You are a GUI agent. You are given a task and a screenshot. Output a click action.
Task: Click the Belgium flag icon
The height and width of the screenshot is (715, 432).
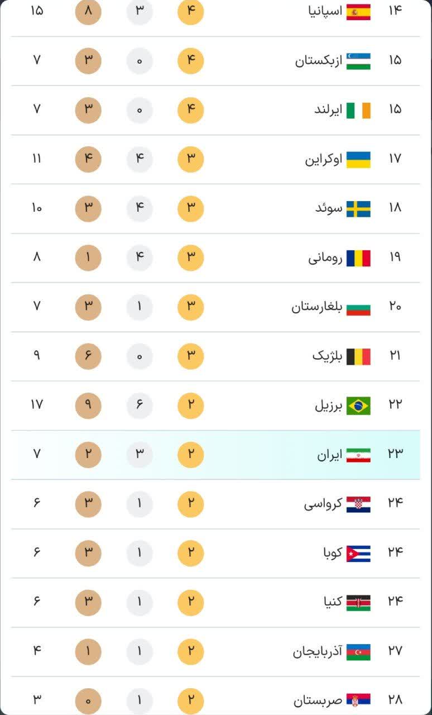pyautogui.click(x=358, y=356)
